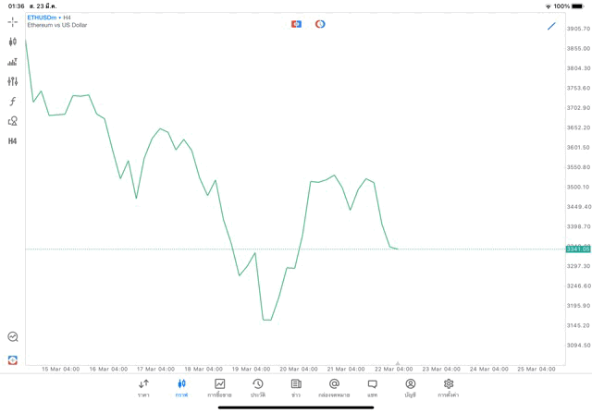Open the indicators icon in sidebar
This screenshot has width=592, height=413.
pyautogui.click(x=12, y=62)
